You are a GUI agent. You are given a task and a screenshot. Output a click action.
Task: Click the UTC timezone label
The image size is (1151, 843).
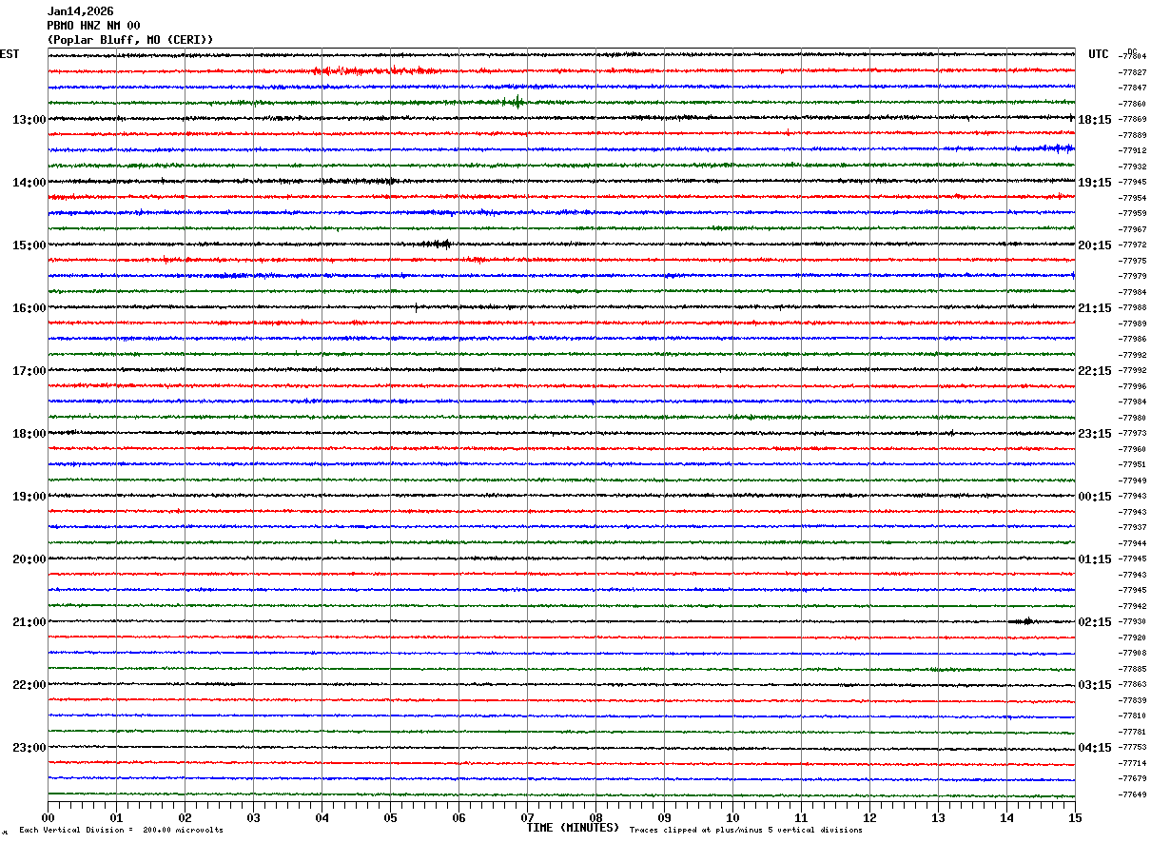(1099, 54)
